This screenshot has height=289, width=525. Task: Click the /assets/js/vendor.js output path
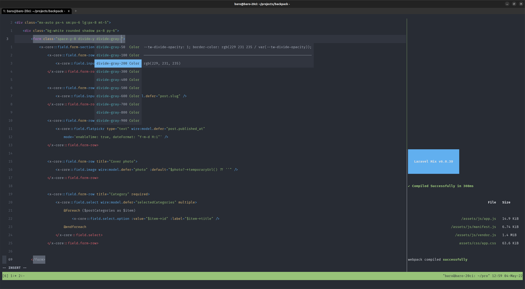point(475,235)
